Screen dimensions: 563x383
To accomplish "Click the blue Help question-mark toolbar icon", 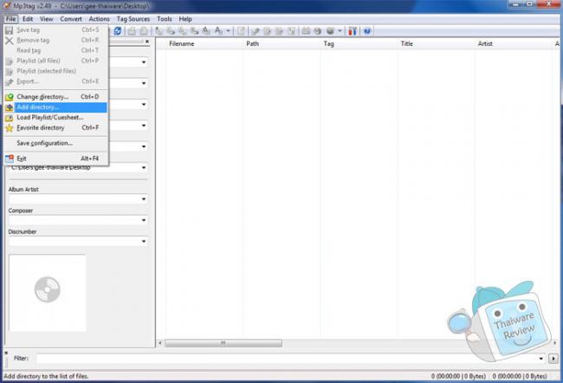I will click(367, 31).
